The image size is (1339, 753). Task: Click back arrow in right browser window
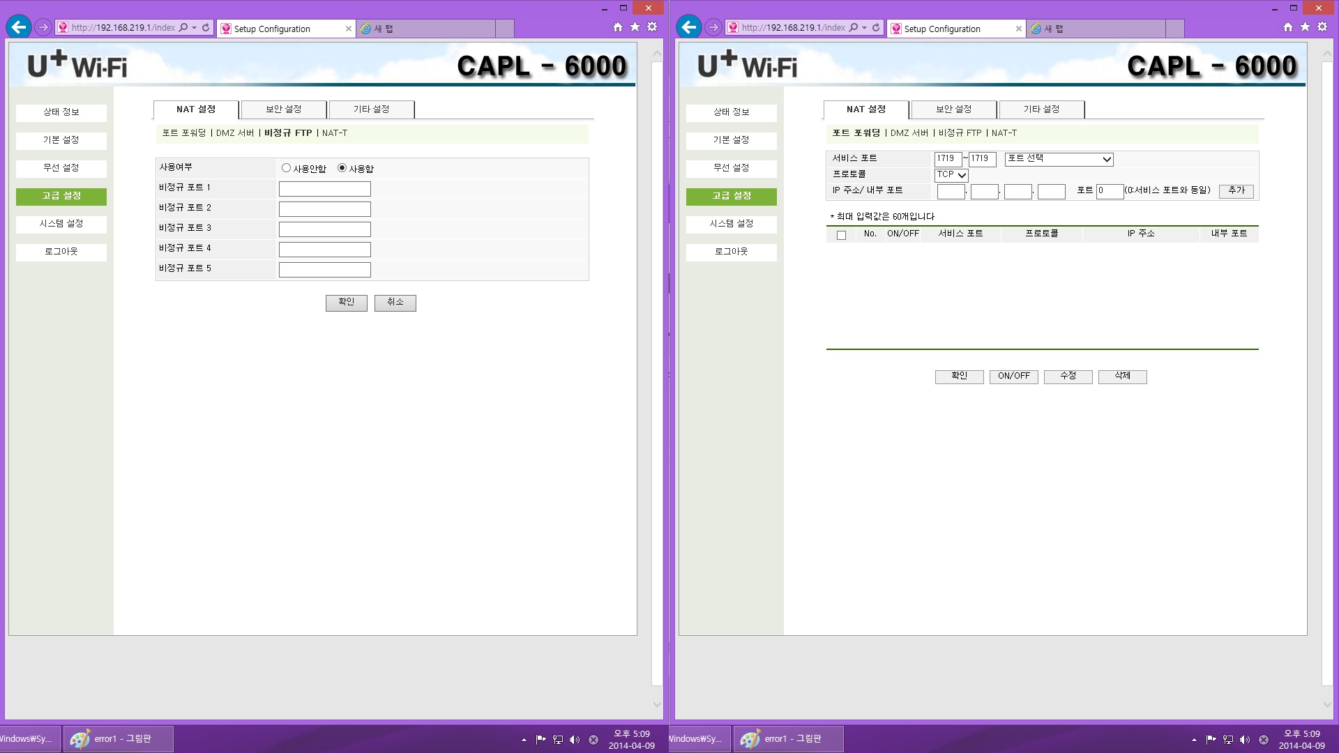point(689,27)
